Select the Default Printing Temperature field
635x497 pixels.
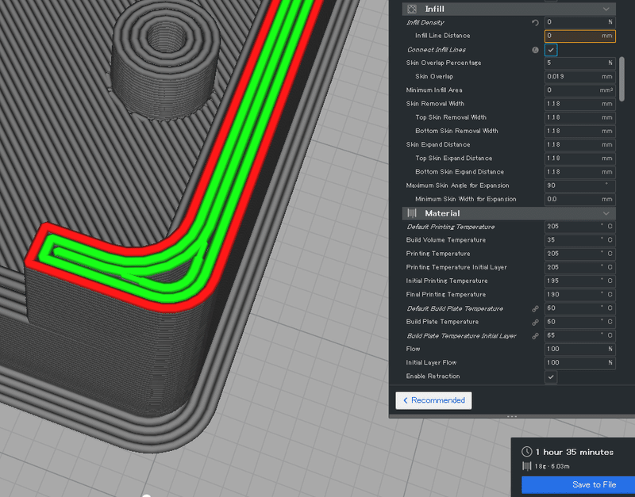tap(580, 227)
